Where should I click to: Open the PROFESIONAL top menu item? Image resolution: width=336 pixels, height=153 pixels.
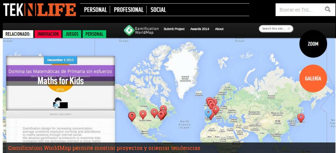point(129,10)
